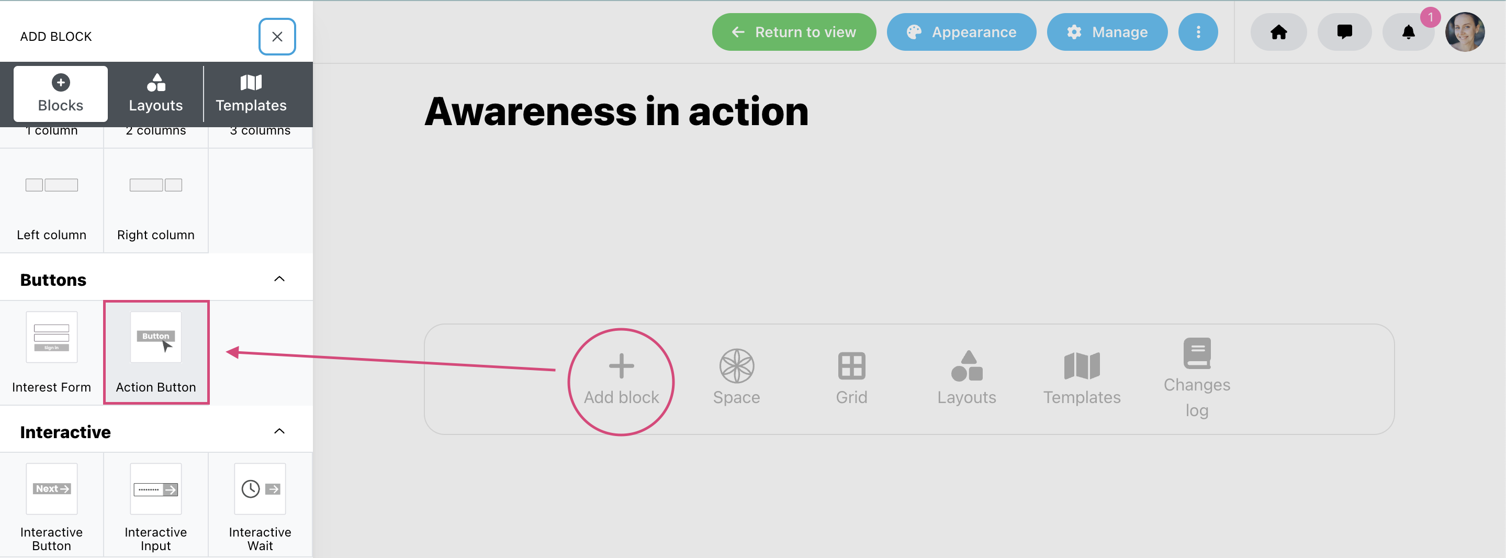Open the chat messages icon

pos(1344,32)
